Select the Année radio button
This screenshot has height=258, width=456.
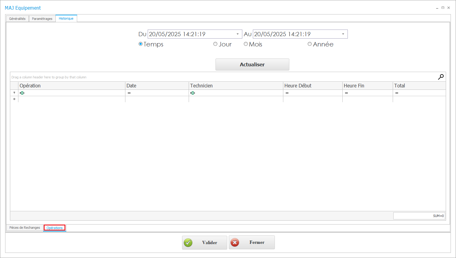[310, 44]
